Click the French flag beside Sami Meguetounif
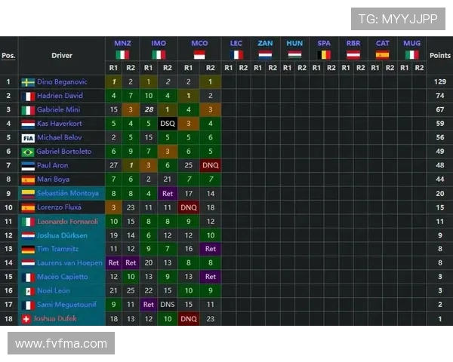 tap(28, 305)
